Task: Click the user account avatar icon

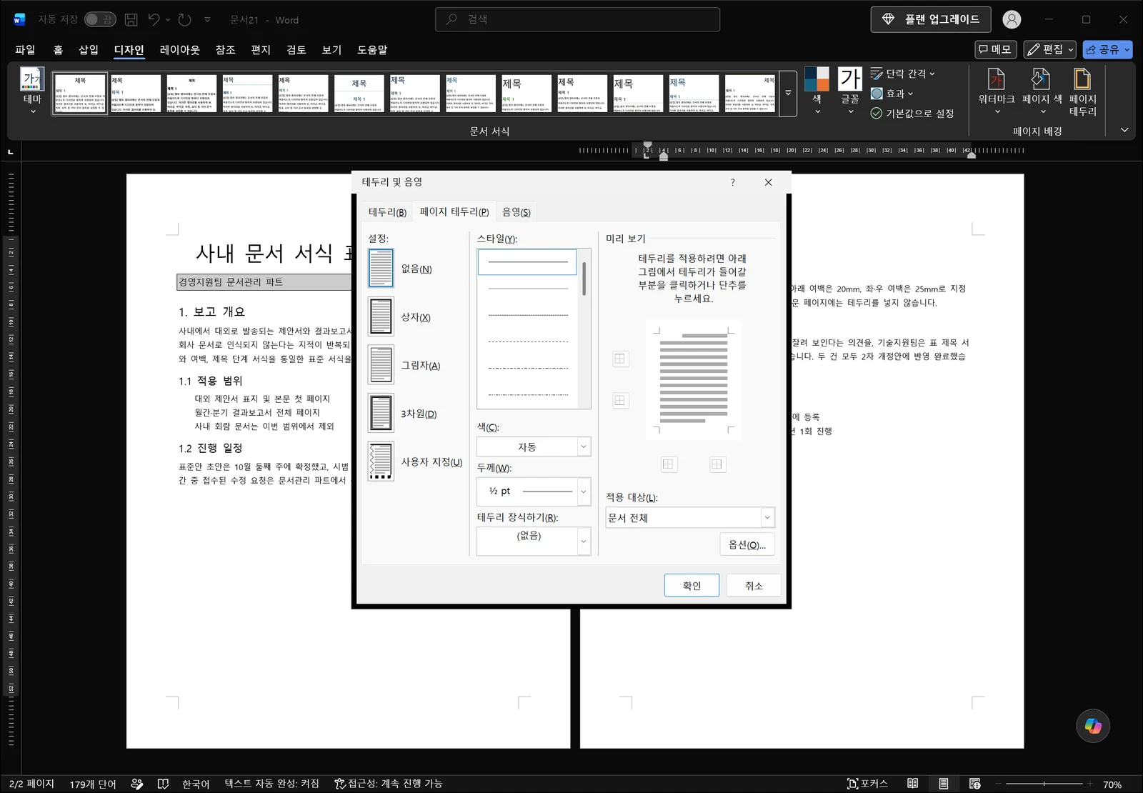Action: pyautogui.click(x=1012, y=20)
